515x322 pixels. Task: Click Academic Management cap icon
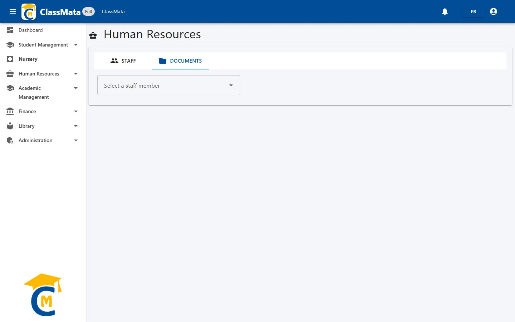click(10, 88)
